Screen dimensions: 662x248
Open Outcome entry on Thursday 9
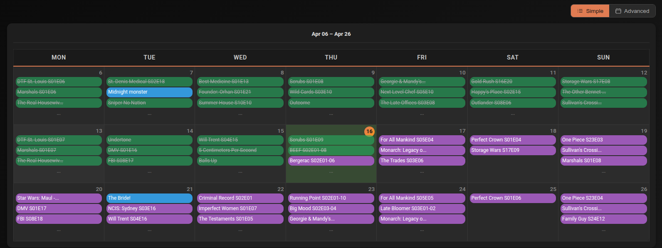[x=331, y=103]
